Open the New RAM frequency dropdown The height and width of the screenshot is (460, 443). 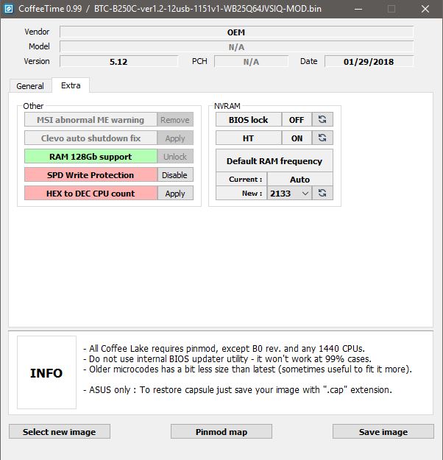[x=289, y=193]
